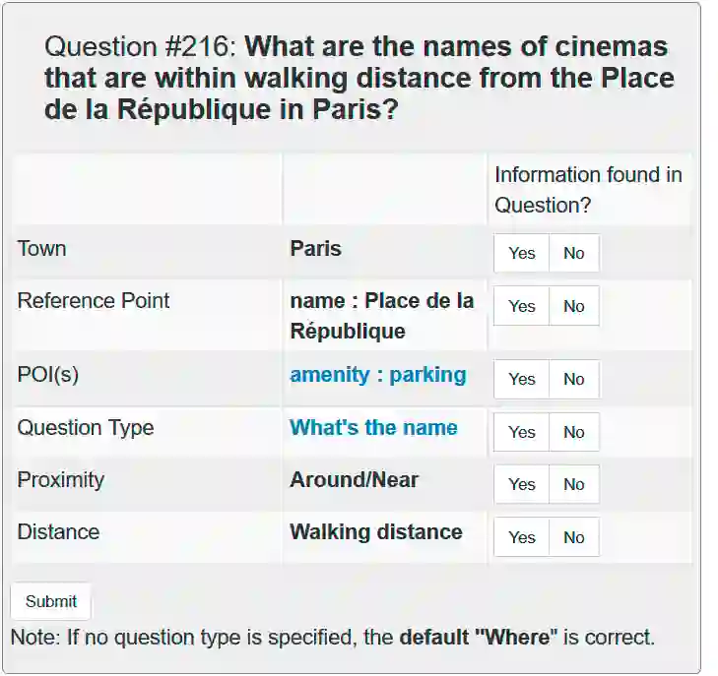This screenshot has height=676, width=718.
Task: Select Yes for the Town row
Action: tap(521, 253)
